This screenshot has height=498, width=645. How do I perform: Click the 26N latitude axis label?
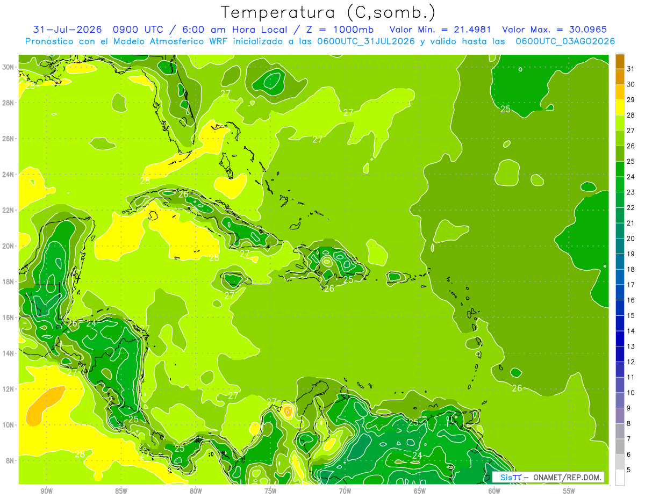[8, 138]
